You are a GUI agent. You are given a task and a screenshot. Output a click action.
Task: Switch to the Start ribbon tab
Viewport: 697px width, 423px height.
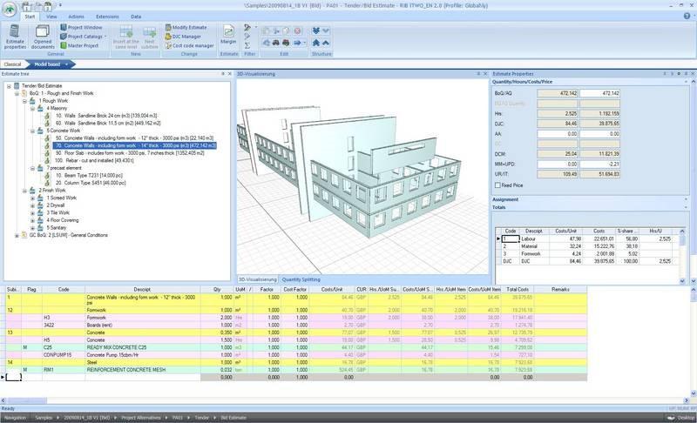[x=30, y=17]
